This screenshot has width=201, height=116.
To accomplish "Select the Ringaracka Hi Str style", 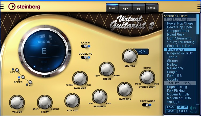I will coord(180,53).
